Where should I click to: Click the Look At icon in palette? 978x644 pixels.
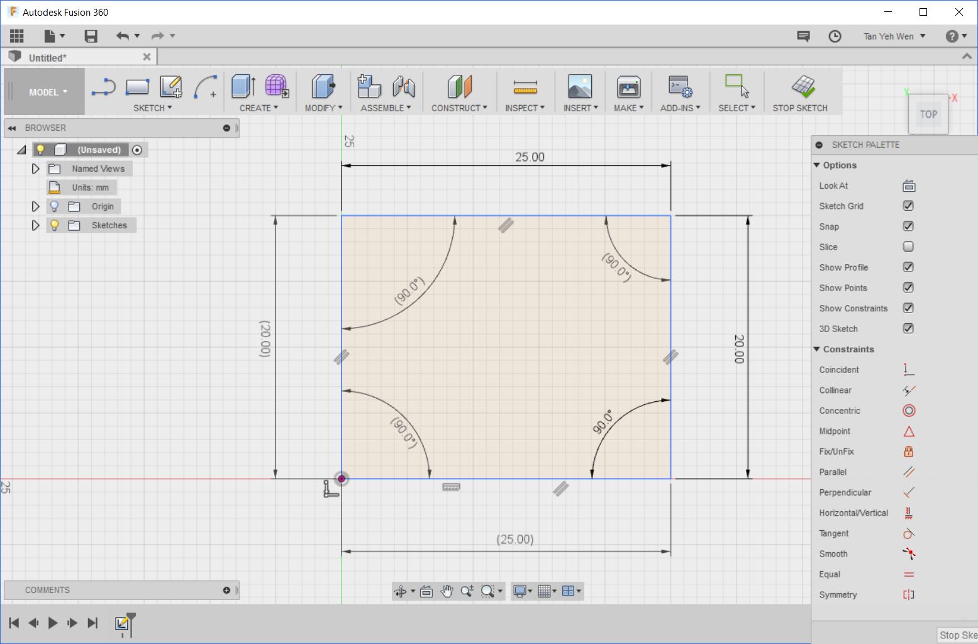pos(909,186)
